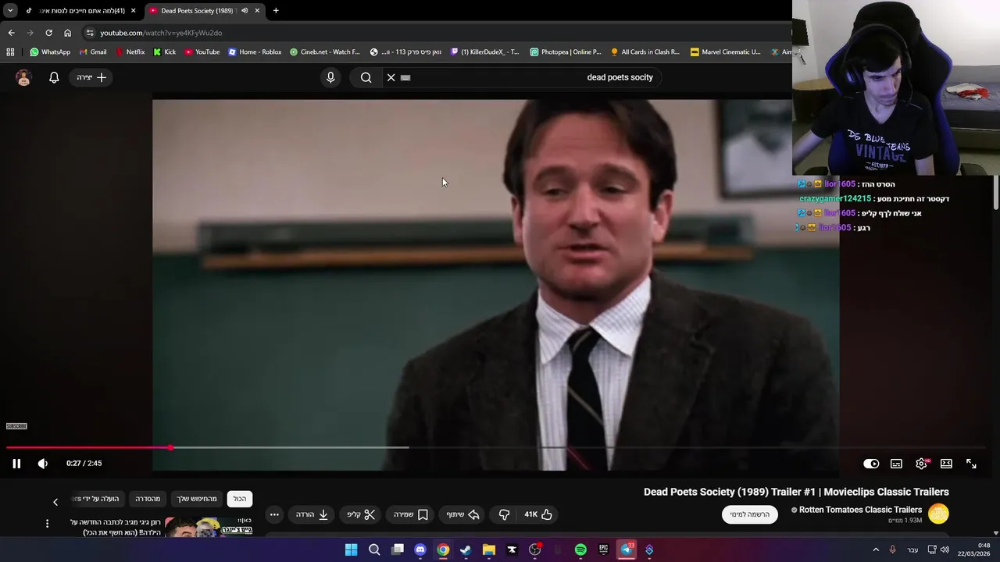Open the Marvel Cinematic U... bookmark
Viewport: 1000px width, 562px height.
tap(725, 52)
